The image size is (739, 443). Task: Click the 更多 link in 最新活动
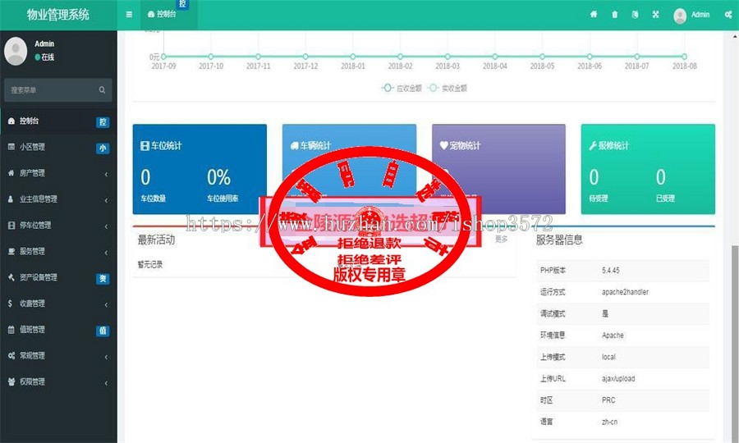pyautogui.click(x=502, y=240)
